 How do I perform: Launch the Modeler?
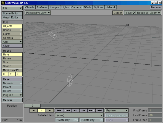coord(156,7)
